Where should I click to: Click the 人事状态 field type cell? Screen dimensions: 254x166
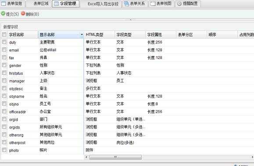124,73
